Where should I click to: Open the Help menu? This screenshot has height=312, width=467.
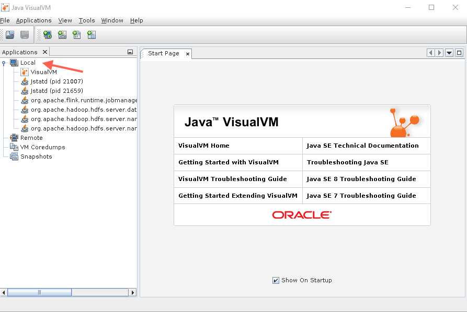point(136,20)
